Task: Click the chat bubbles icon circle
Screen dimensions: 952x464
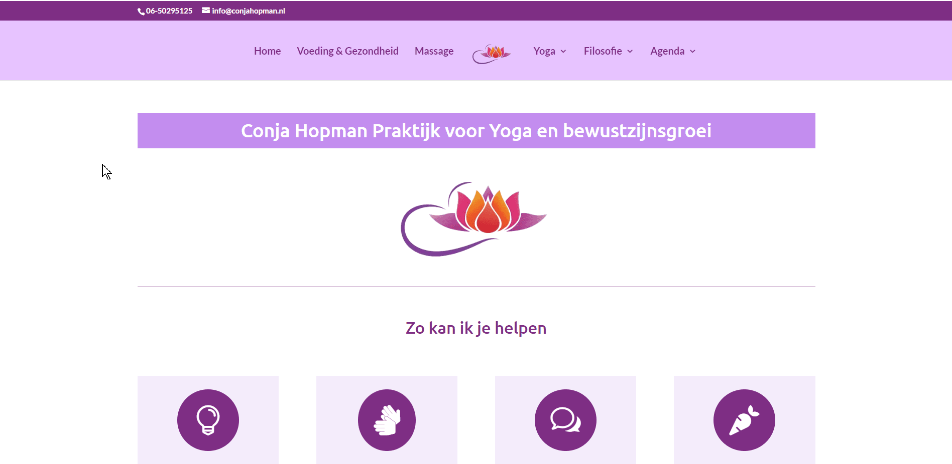Action: pos(565,420)
